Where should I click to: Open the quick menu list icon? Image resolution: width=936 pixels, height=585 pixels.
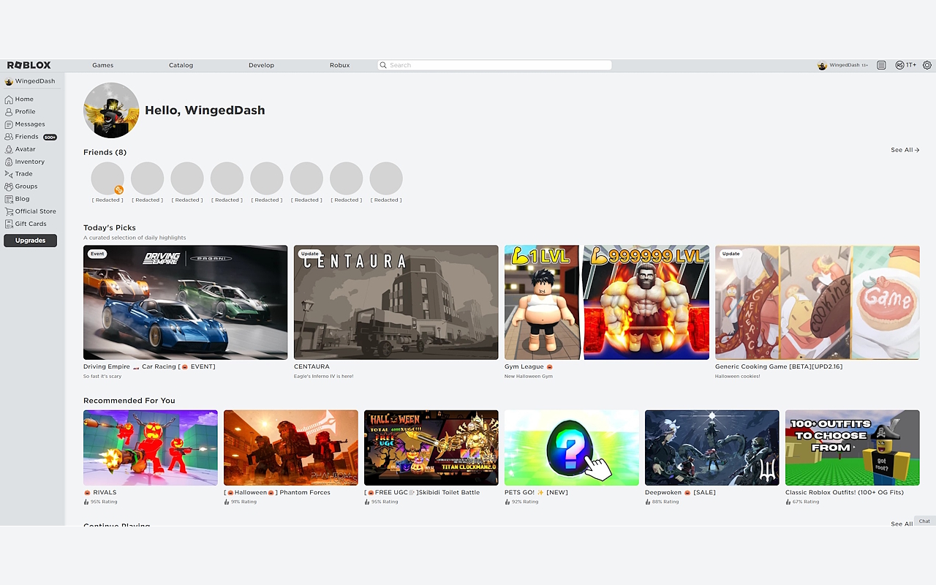(881, 65)
